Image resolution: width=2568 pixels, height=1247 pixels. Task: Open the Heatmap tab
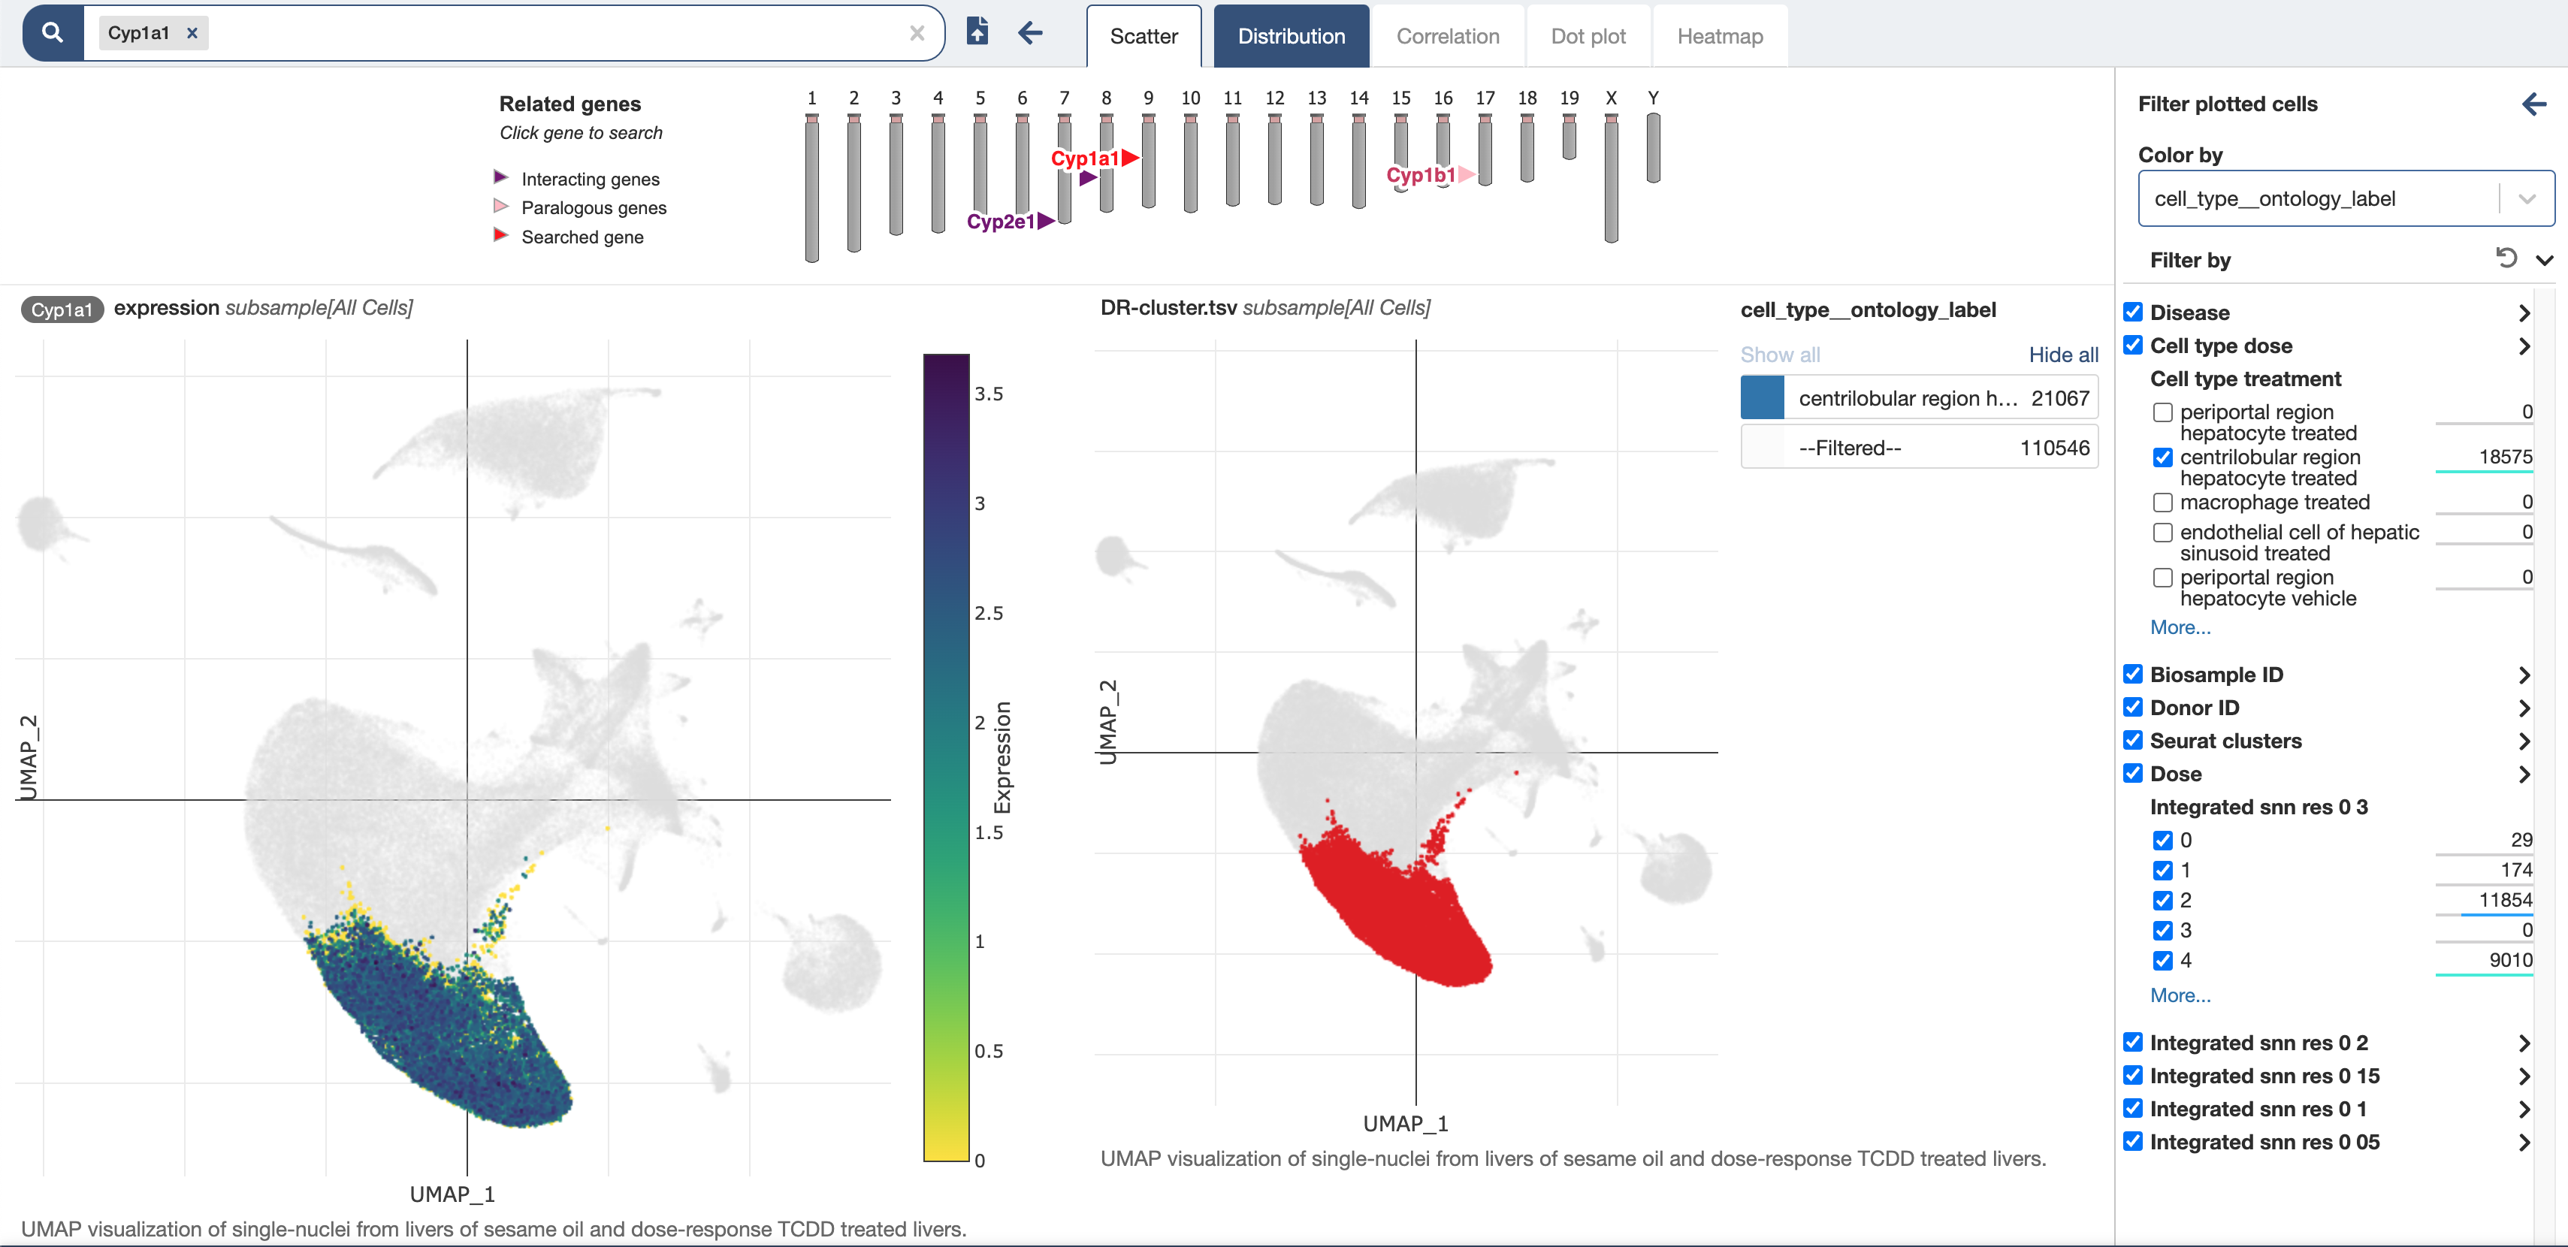1720,37
